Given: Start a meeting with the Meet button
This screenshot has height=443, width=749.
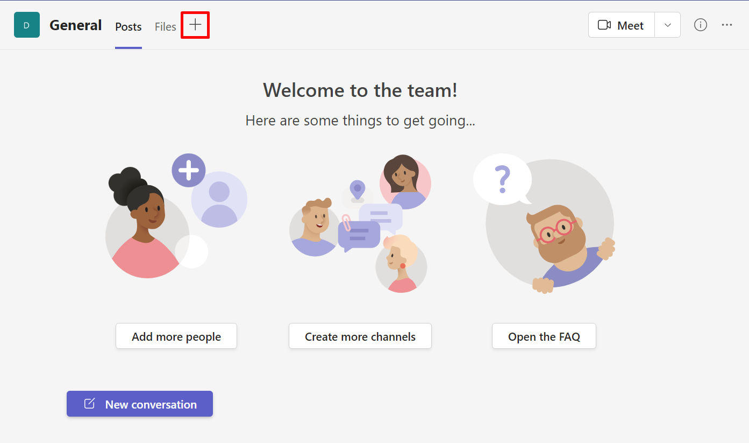Looking at the screenshot, I should (x=622, y=25).
